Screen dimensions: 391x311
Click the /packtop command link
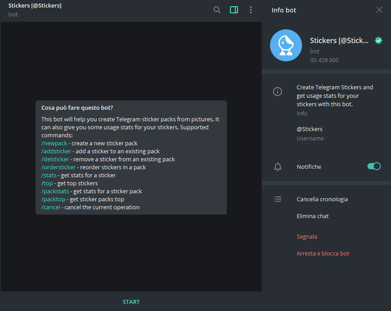click(53, 199)
